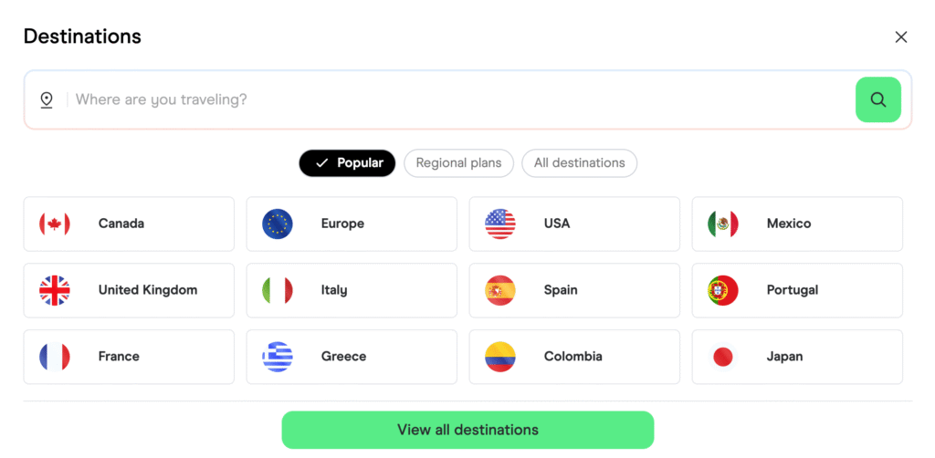Click the green search magnifier button
935x458 pixels.
pyautogui.click(x=877, y=100)
